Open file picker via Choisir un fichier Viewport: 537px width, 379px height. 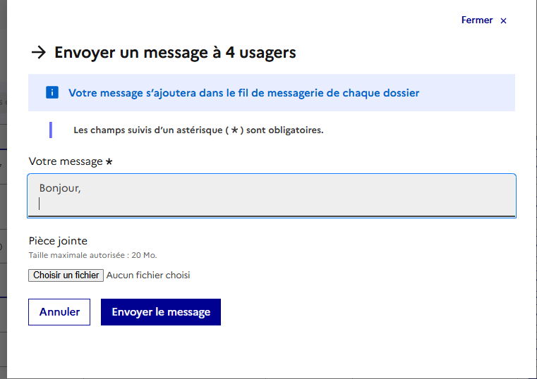pos(66,275)
